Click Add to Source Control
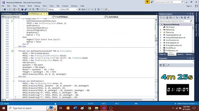This screenshot has height=111, width=199. (186, 104)
